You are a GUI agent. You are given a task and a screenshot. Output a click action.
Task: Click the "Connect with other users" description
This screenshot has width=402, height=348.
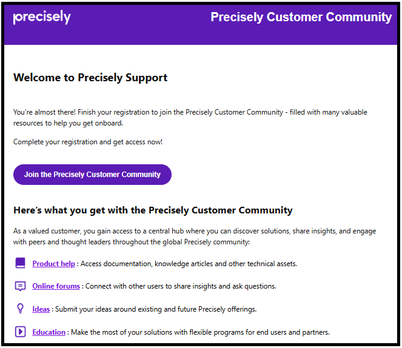tap(181, 286)
